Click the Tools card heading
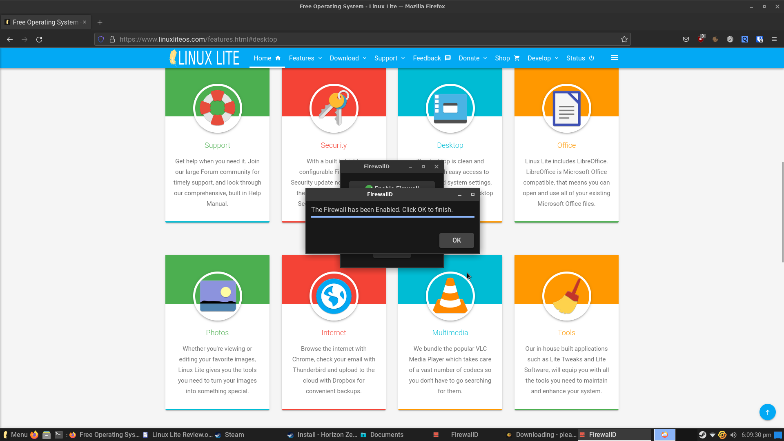This screenshot has height=441, width=784. click(566, 333)
